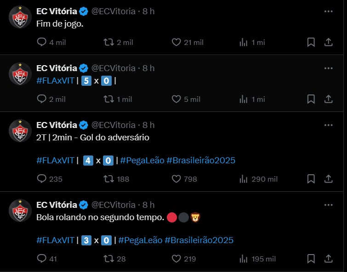Image resolution: width=347 pixels, height=272 pixels.
Task: Open more options on 'Bola rolando' tweet
Action: (x=329, y=205)
